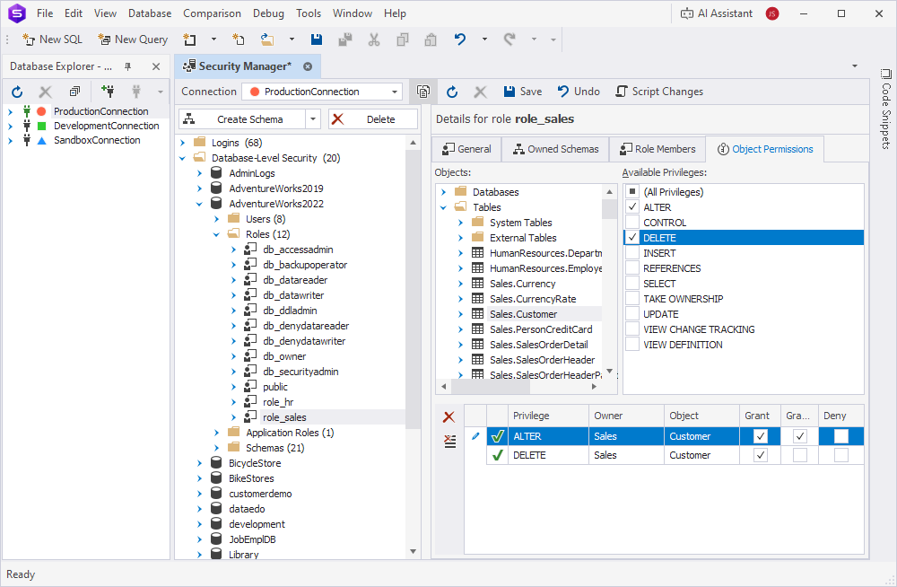Uncheck the DELETE privilege checkbox
The width and height of the screenshot is (897, 587).
click(633, 237)
